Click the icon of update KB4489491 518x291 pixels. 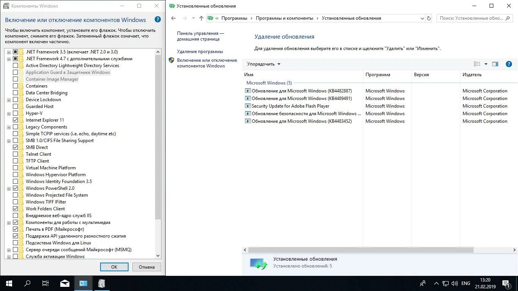pos(248,99)
